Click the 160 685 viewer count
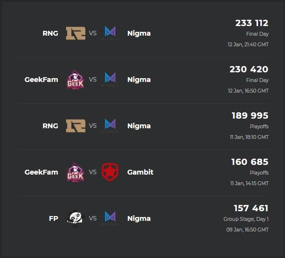The width and height of the screenshot is (285, 258). coord(250,162)
